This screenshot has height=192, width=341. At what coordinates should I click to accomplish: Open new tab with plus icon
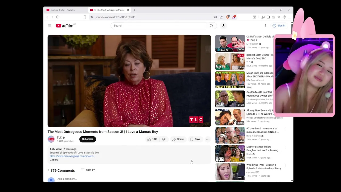(x=135, y=10)
